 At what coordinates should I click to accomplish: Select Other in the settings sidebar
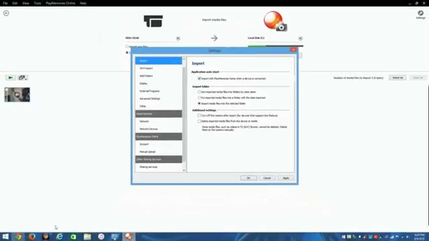pyautogui.click(x=159, y=106)
